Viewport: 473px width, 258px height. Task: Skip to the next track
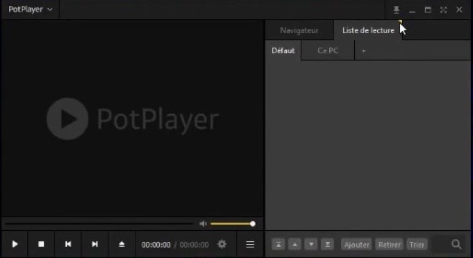tap(95, 244)
